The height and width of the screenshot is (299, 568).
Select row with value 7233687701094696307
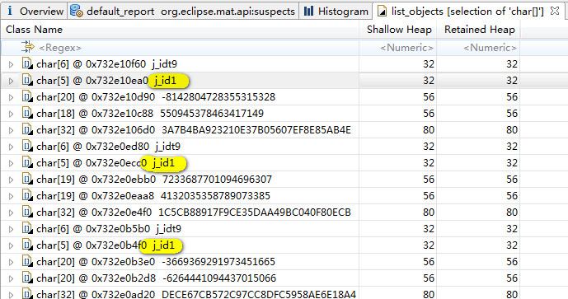[154, 180]
